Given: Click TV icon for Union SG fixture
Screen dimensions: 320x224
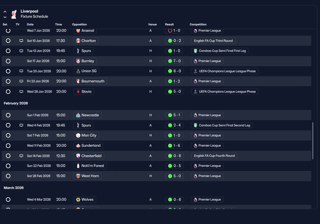Looking at the screenshot, I should 21,71.
